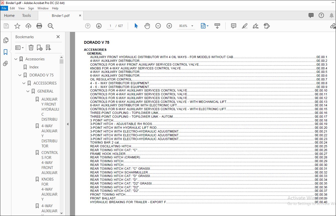
Task: Open the Stamp tool icon
Action: coord(267,26)
